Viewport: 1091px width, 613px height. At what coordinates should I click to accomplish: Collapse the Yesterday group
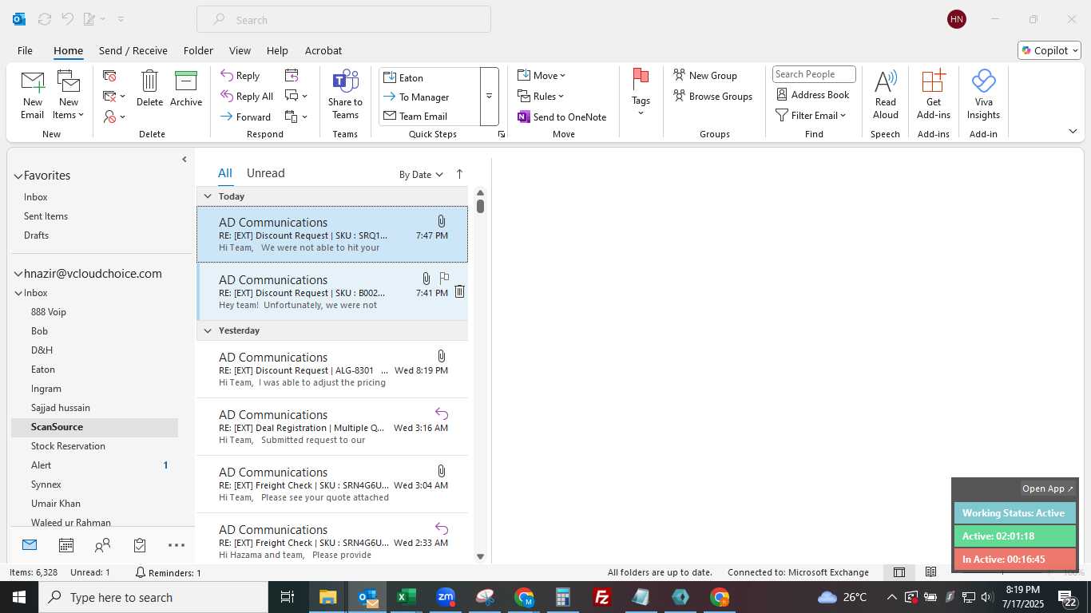[x=208, y=330]
